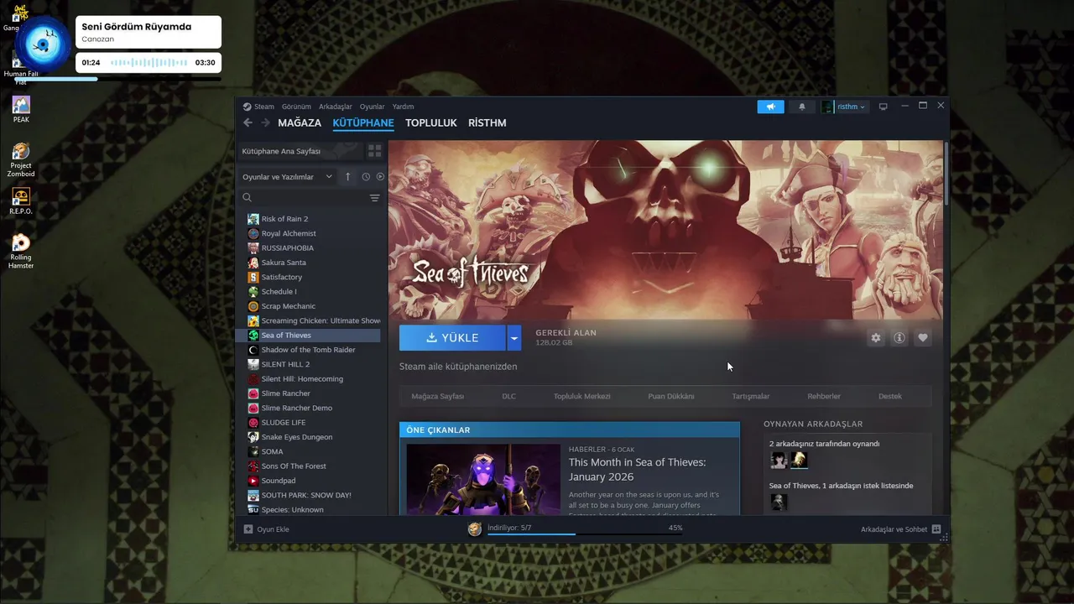The width and height of the screenshot is (1074, 604).
Task: Open the news article thumbnail image
Action: (483, 479)
